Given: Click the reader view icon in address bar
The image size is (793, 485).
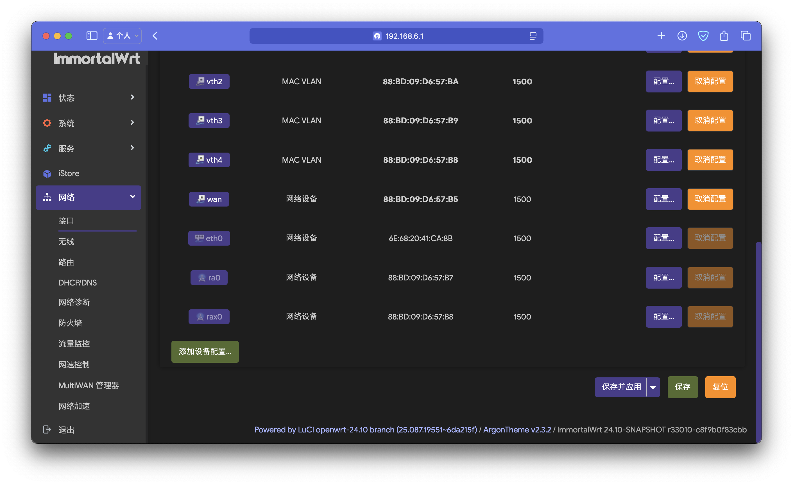Looking at the screenshot, I should click(533, 36).
